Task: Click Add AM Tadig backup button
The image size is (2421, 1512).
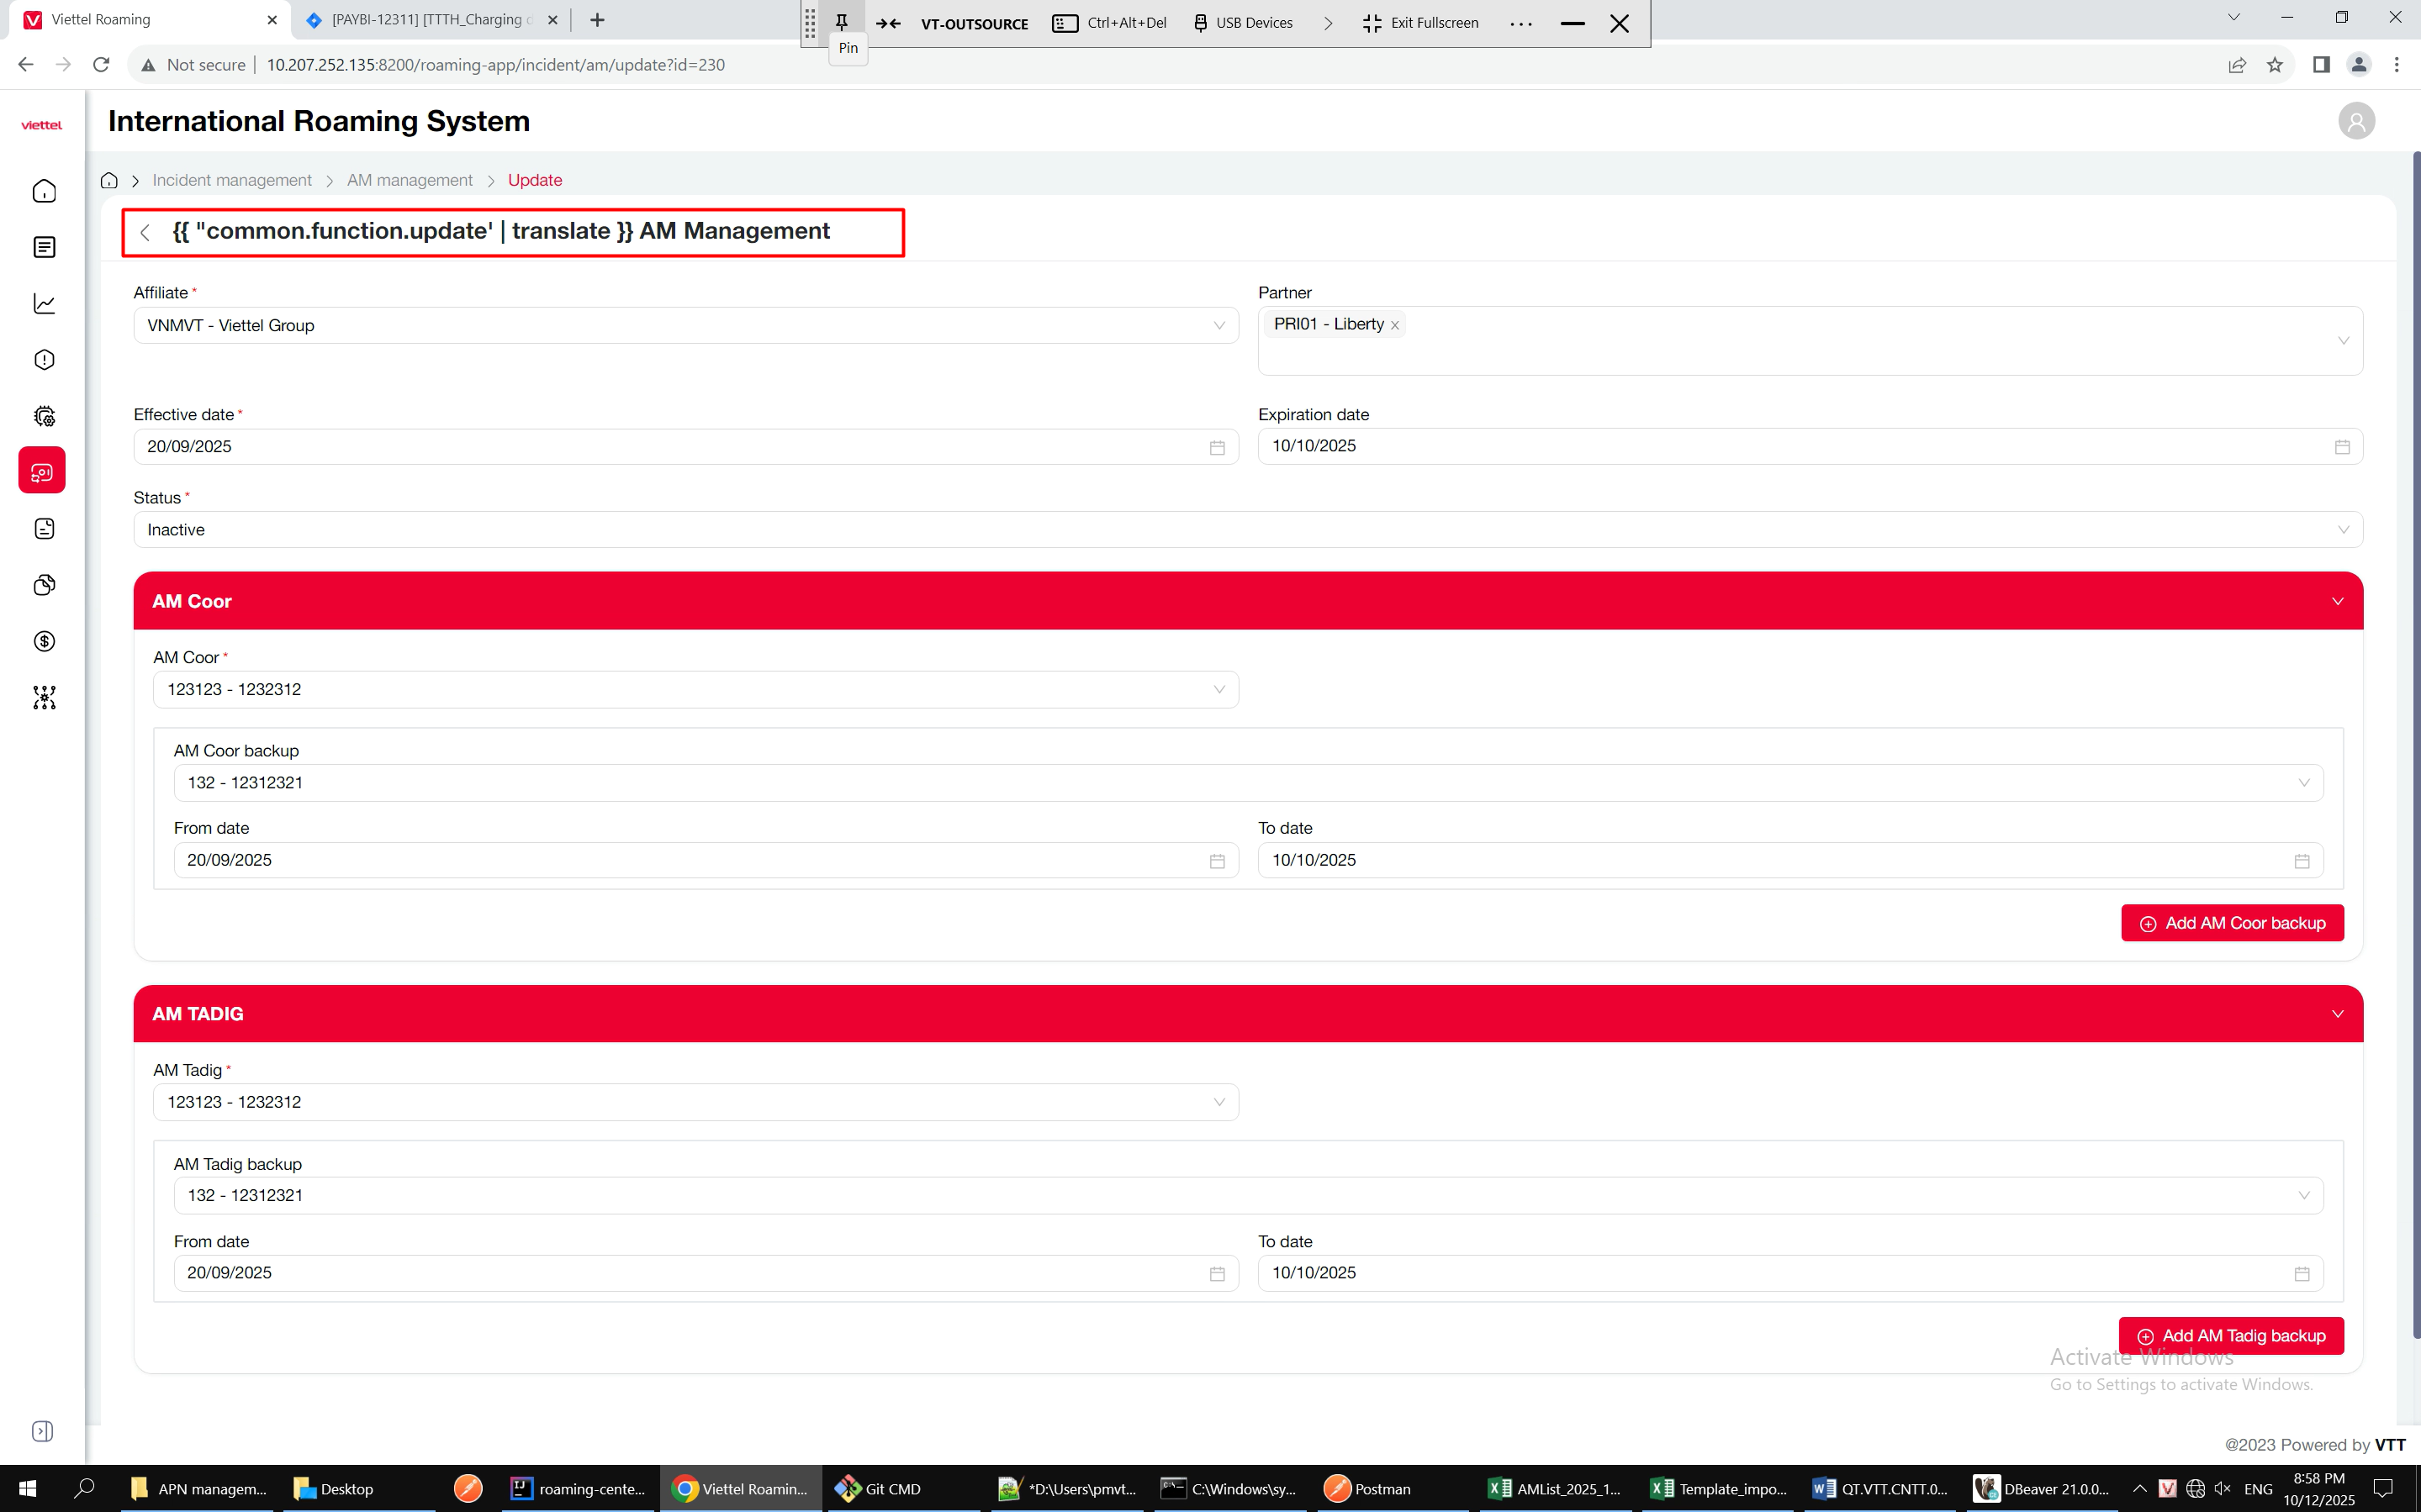Action: pyautogui.click(x=2231, y=1336)
